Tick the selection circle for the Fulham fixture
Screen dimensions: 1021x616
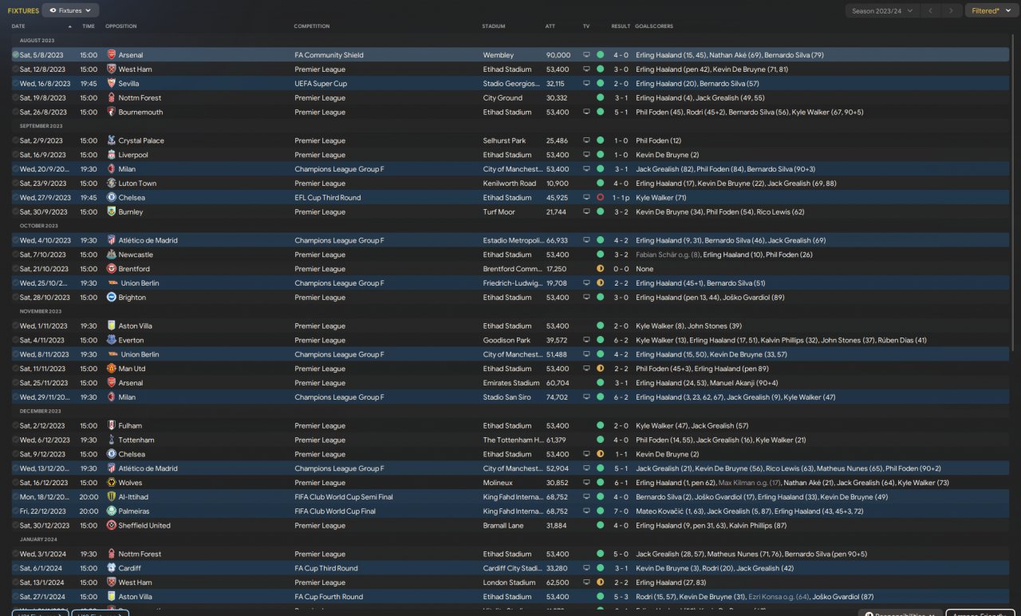coord(15,426)
